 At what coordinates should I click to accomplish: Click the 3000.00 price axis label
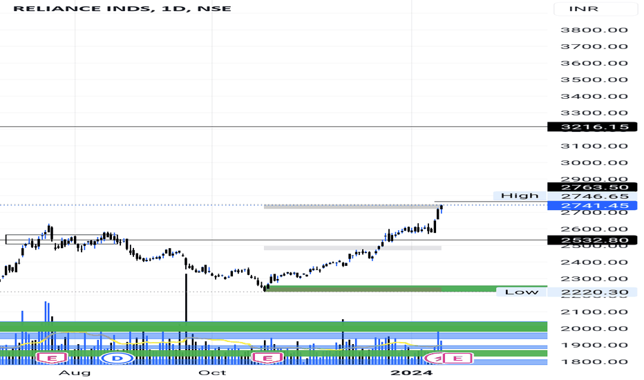tap(594, 162)
